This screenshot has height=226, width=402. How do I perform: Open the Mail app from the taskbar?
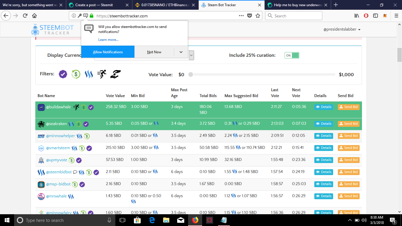[180, 220]
